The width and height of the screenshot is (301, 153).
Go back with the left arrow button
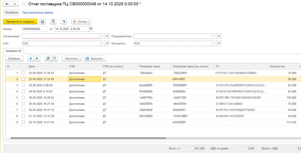tap(7, 4)
